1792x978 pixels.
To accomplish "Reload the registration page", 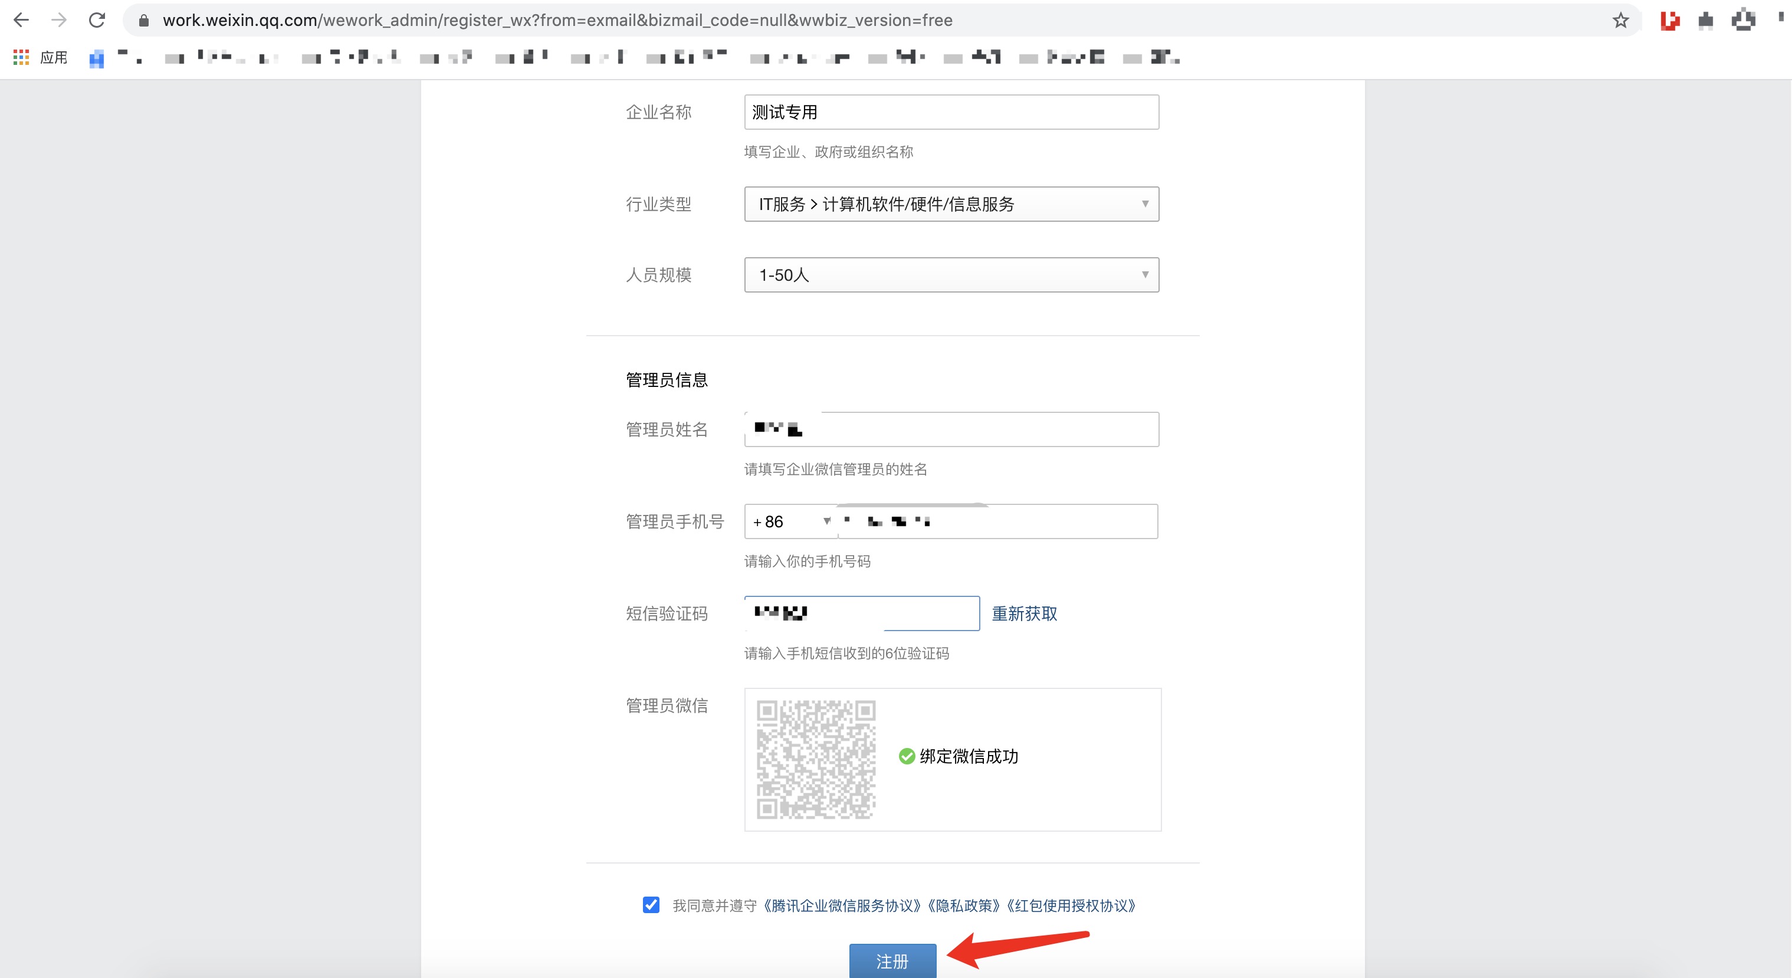I will 97,19.
